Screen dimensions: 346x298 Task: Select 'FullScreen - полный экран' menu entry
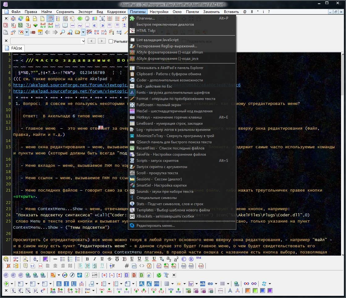coord(182,105)
